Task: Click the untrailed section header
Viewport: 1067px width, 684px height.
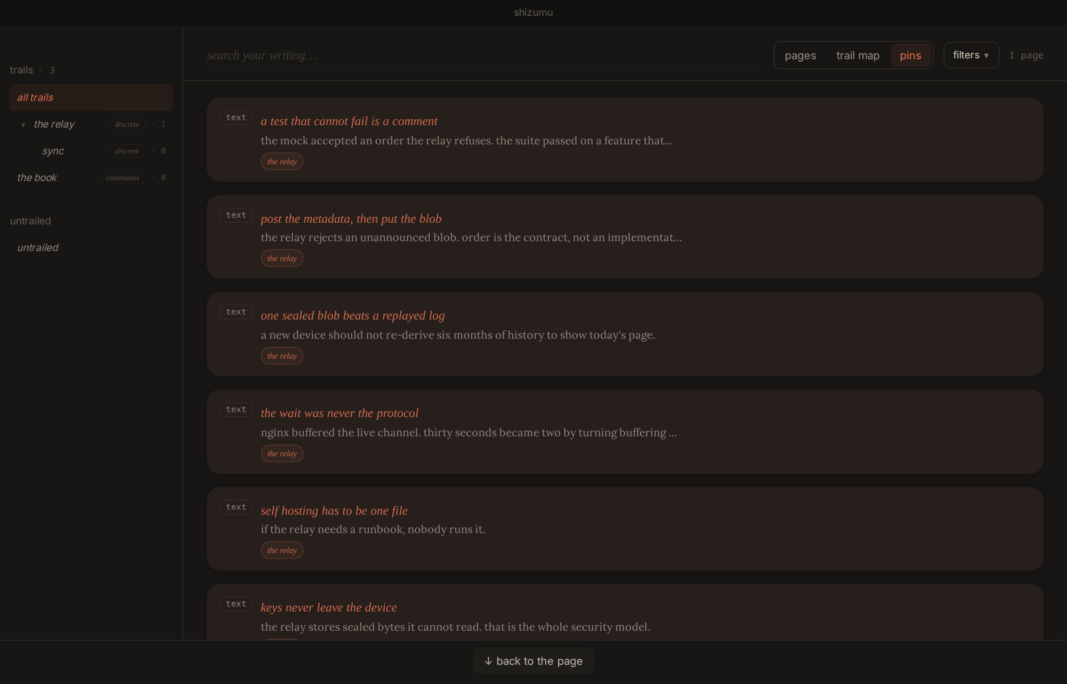Action: 30,221
